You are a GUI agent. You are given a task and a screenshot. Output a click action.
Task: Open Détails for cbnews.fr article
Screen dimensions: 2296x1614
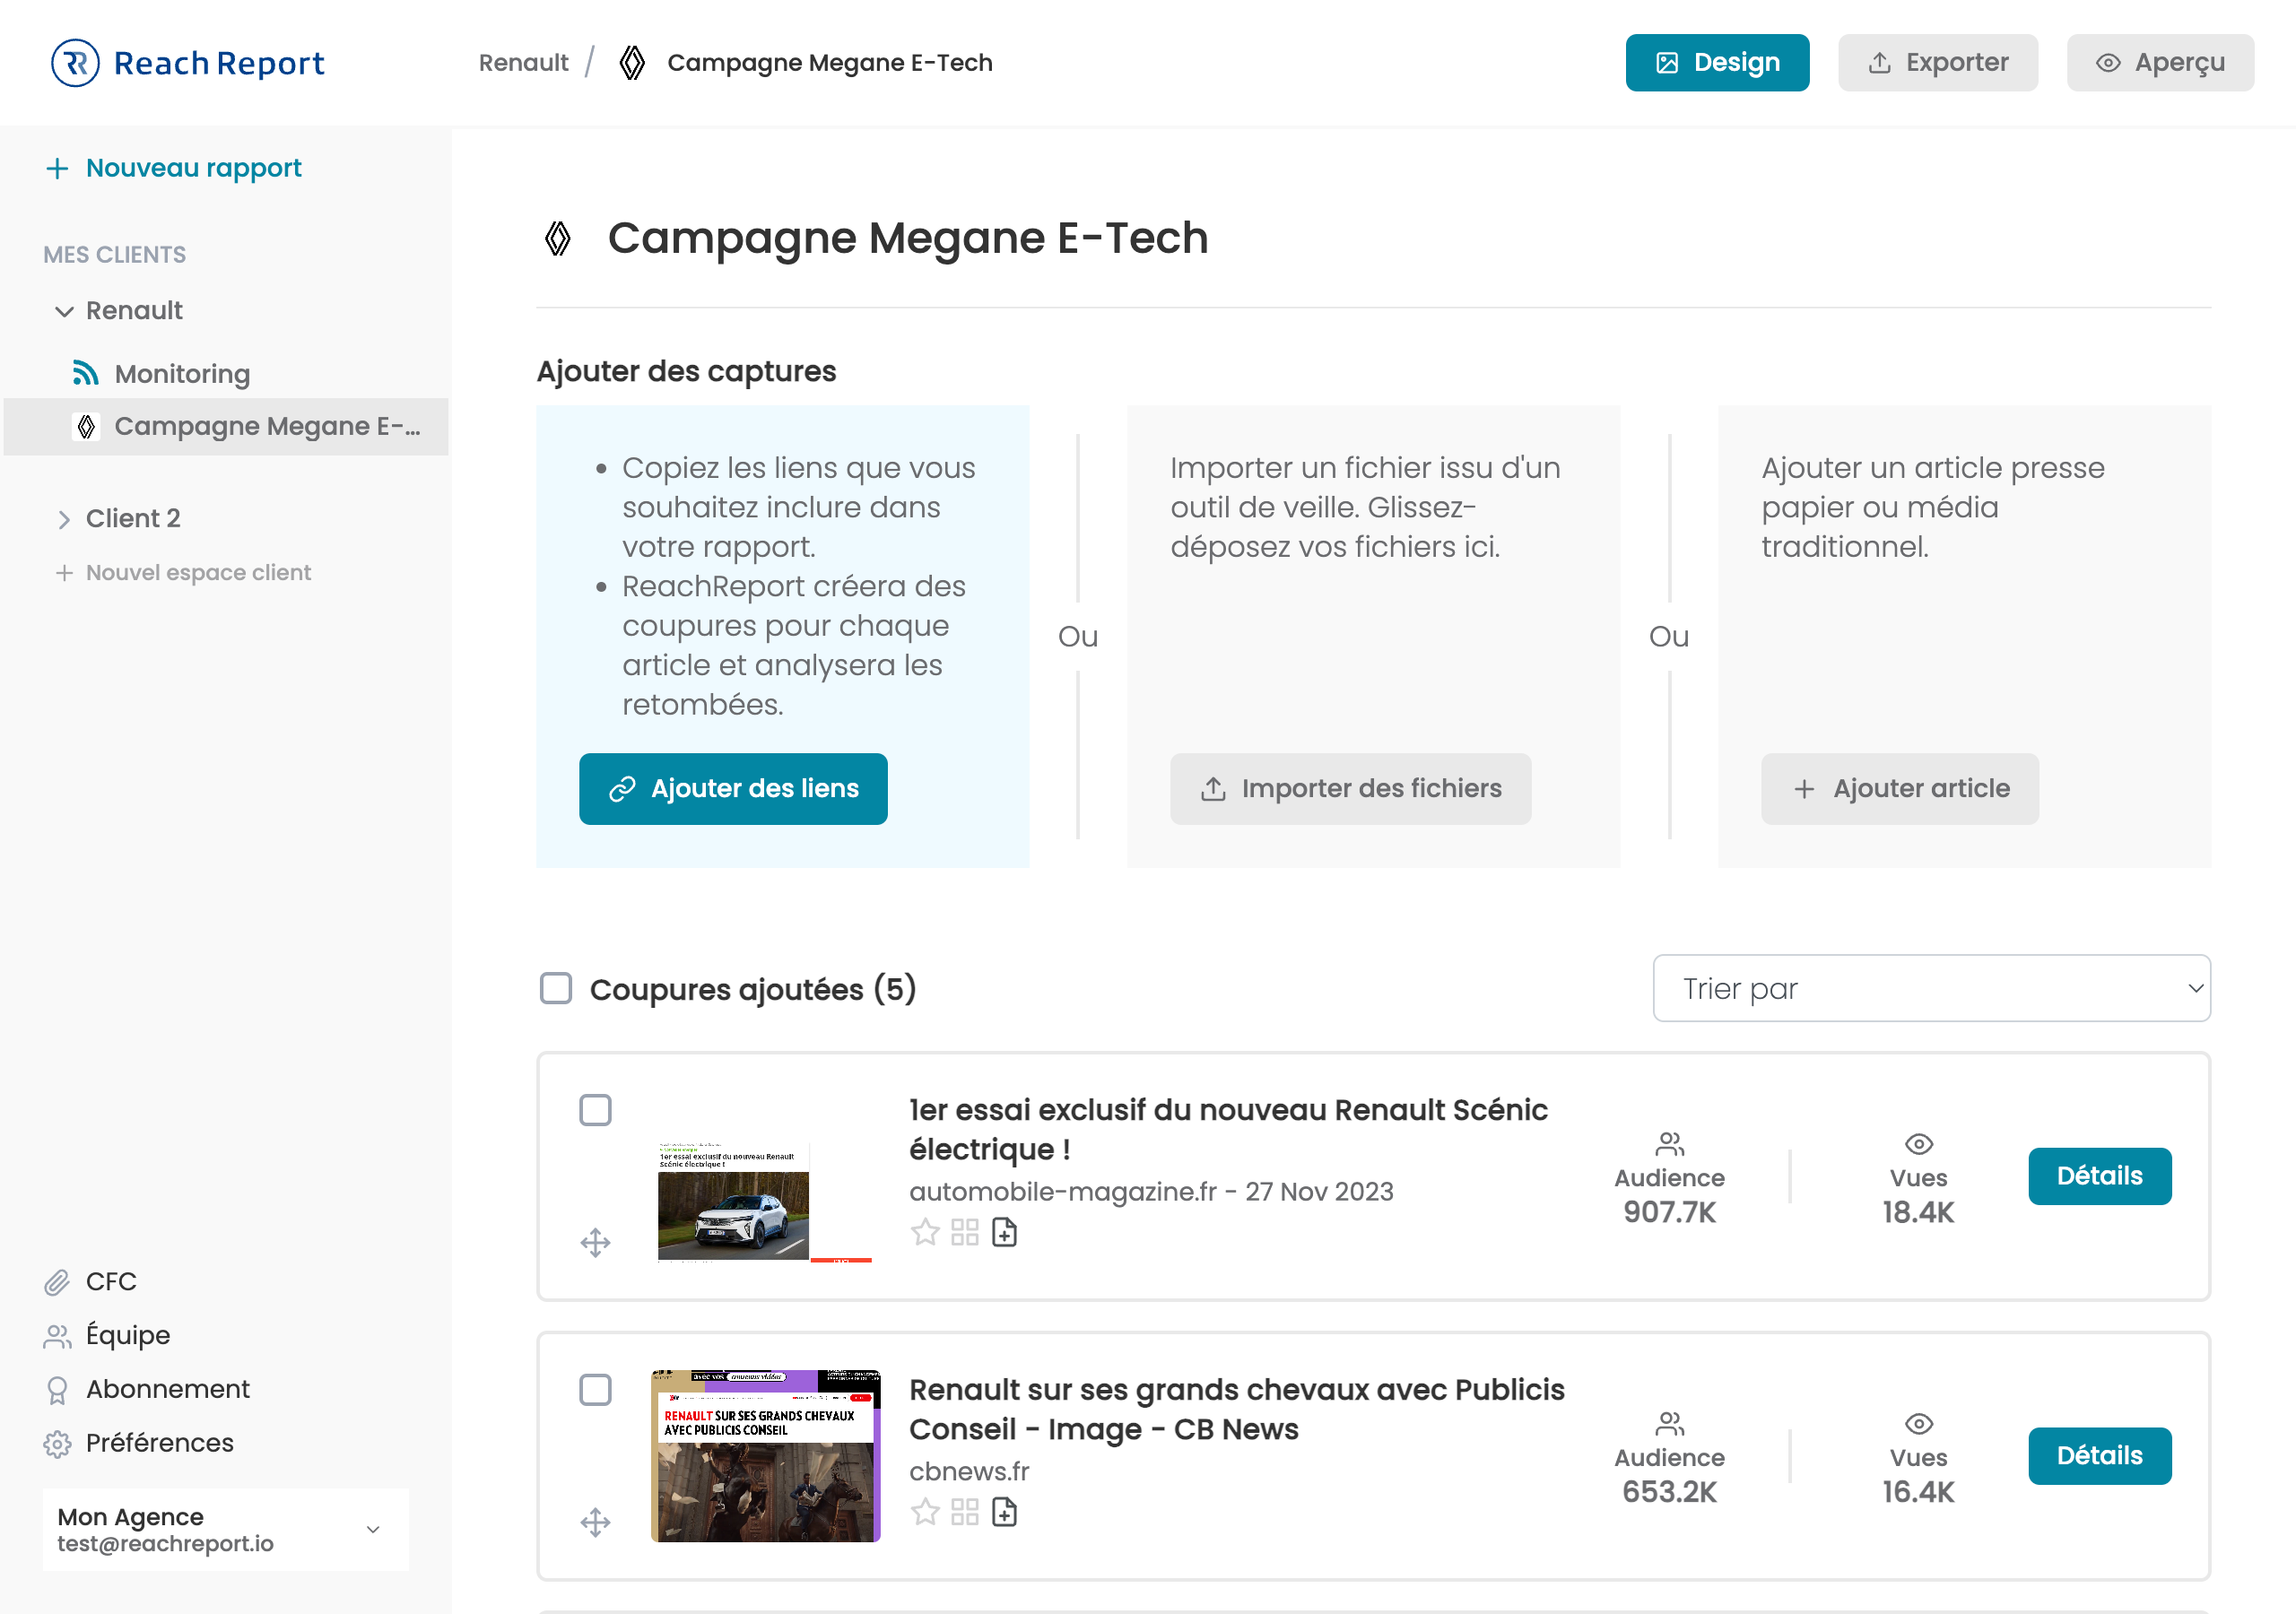point(2100,1456)
